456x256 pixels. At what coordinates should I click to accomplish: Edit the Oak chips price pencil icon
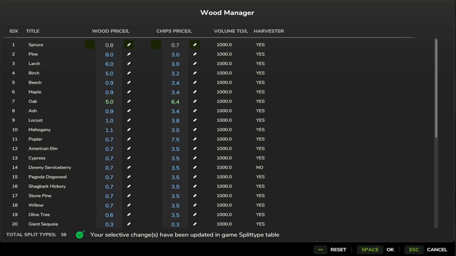(x=195, y=101)
